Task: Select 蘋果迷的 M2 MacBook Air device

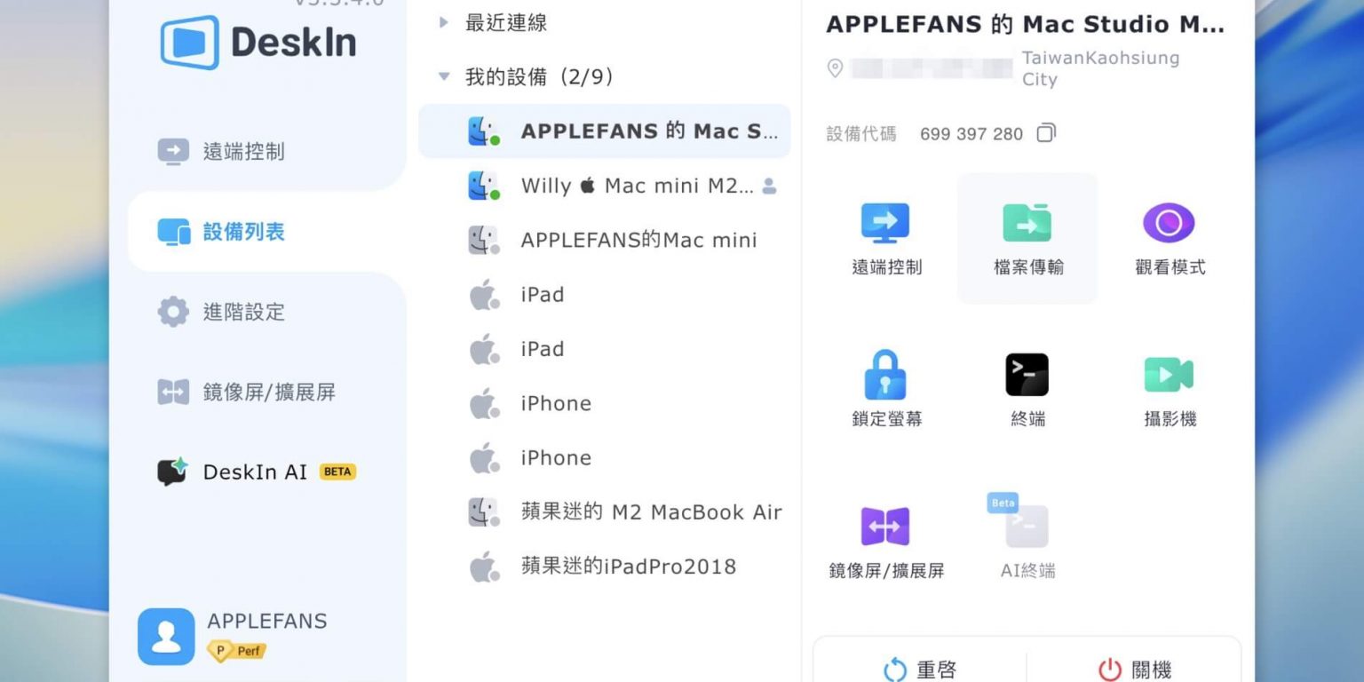Action: click(604, 512)
